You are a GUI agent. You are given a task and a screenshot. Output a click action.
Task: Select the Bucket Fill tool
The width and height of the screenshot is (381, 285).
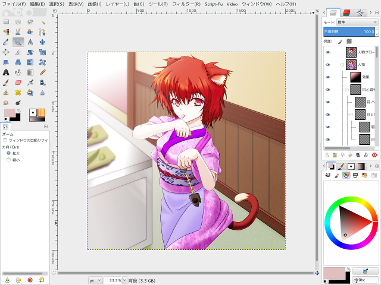coord(18,72)
